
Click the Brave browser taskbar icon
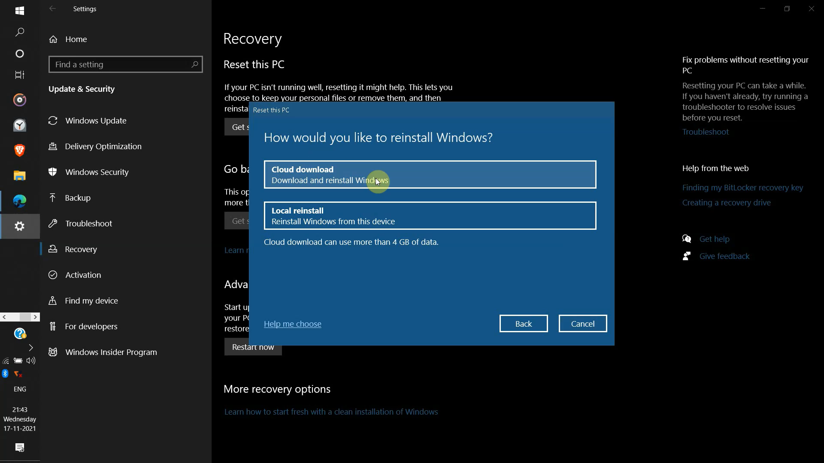pos(20,150)
